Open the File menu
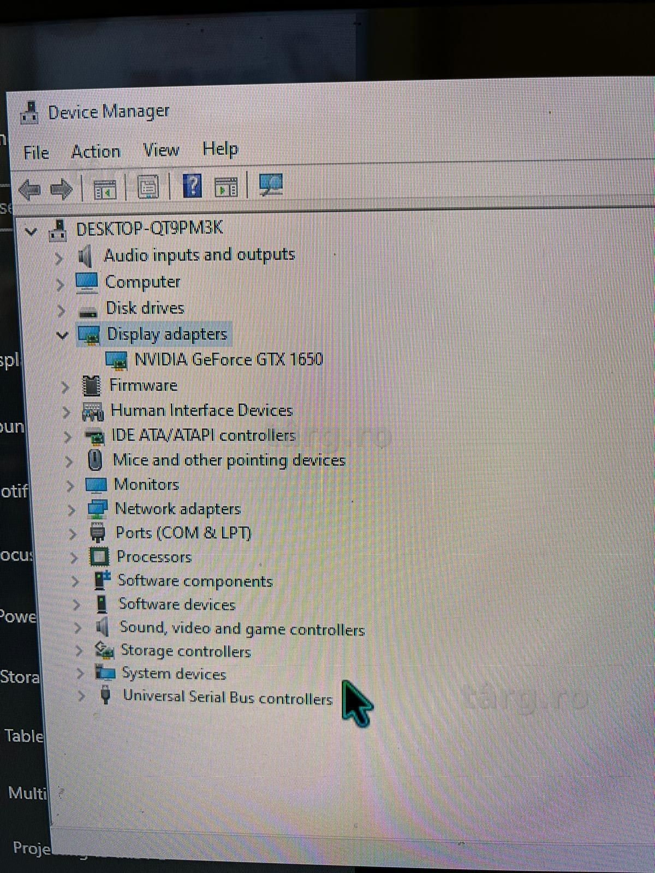The width and height of the screenshot is (655, 873). tap(36, 153)
